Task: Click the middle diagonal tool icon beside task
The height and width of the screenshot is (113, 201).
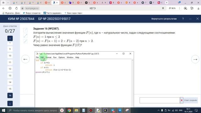Action: [25, 36]
